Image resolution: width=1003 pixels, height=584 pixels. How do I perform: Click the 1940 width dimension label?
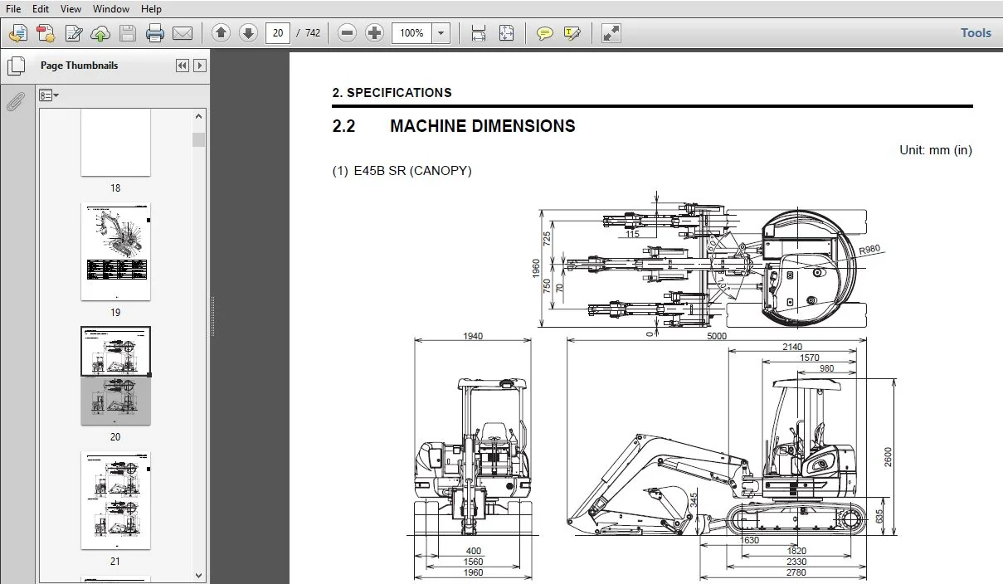(473, 336)
